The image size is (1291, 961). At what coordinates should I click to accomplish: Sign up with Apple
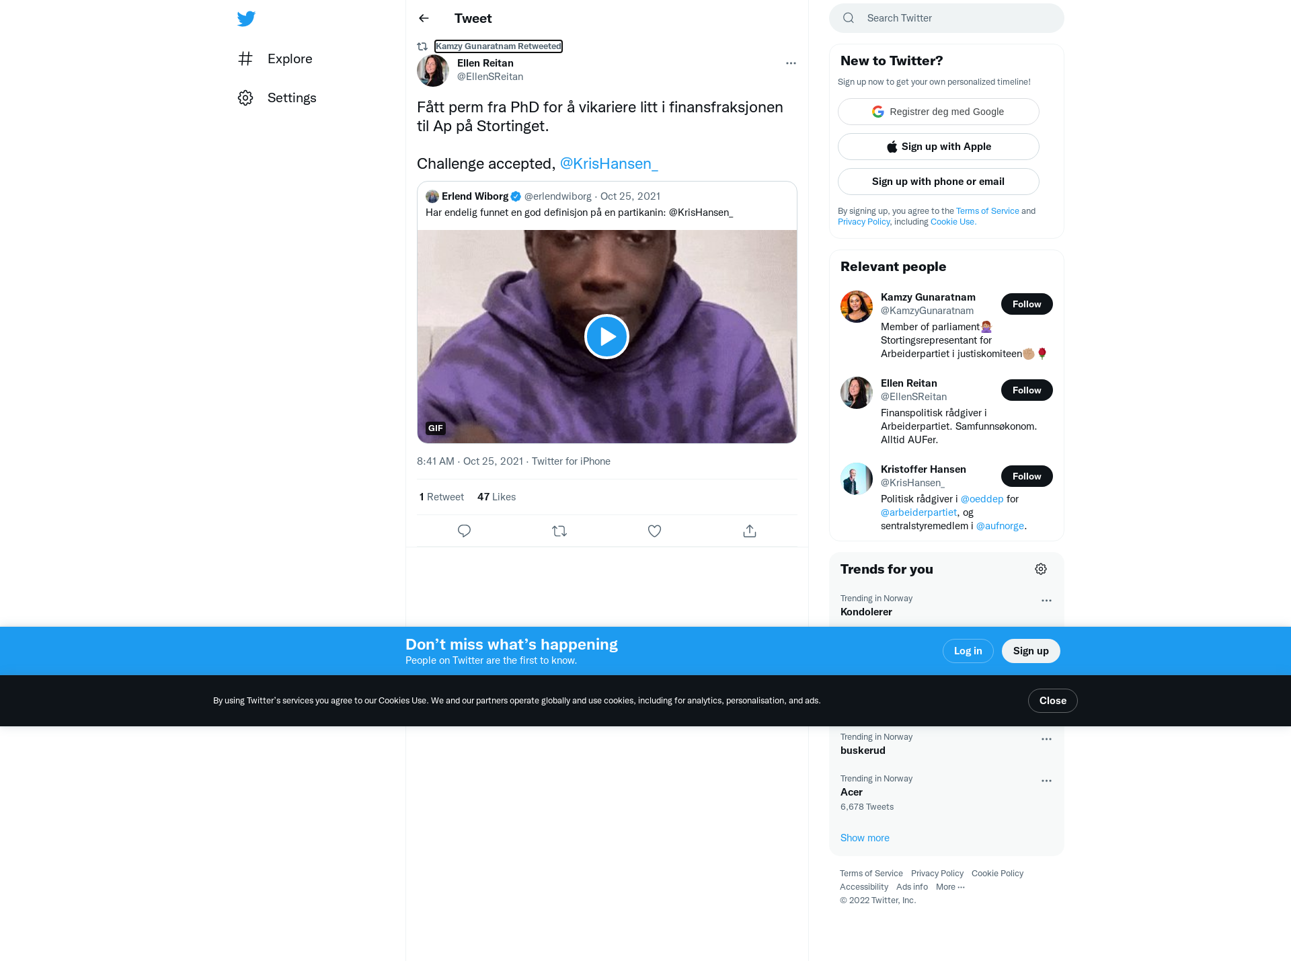pos(939,147)
